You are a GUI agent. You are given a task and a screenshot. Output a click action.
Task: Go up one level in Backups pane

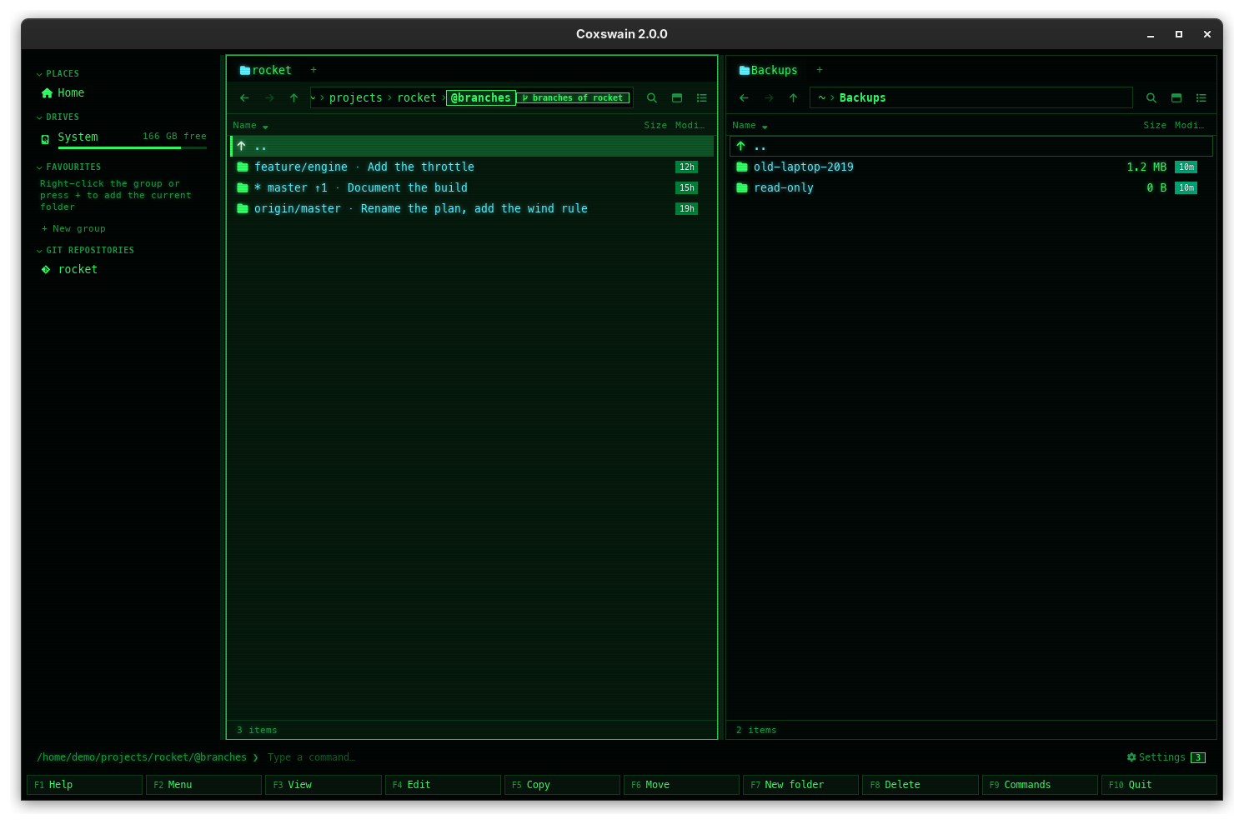pos(793,98)
